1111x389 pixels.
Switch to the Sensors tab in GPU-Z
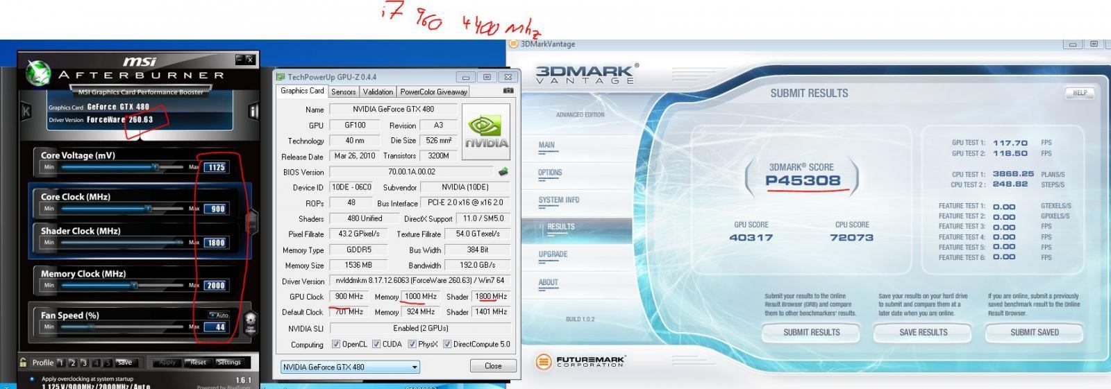(x=343, y=92)
